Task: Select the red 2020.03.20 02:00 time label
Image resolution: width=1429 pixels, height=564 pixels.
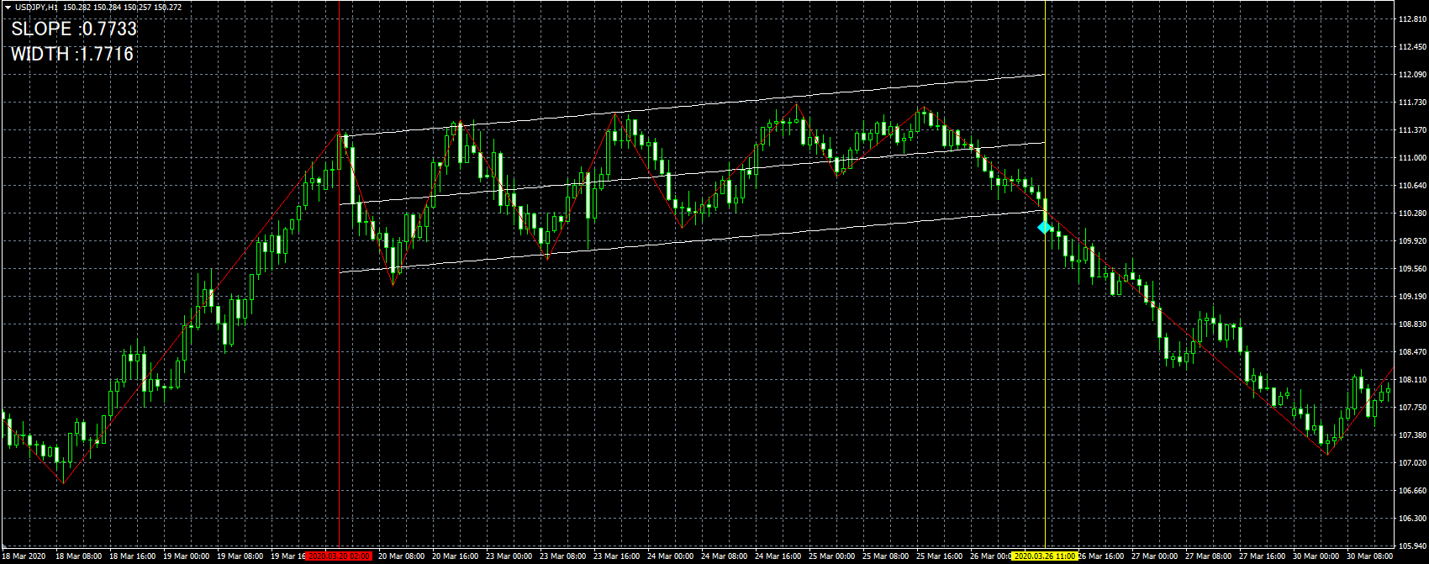Action: (340, 556)
